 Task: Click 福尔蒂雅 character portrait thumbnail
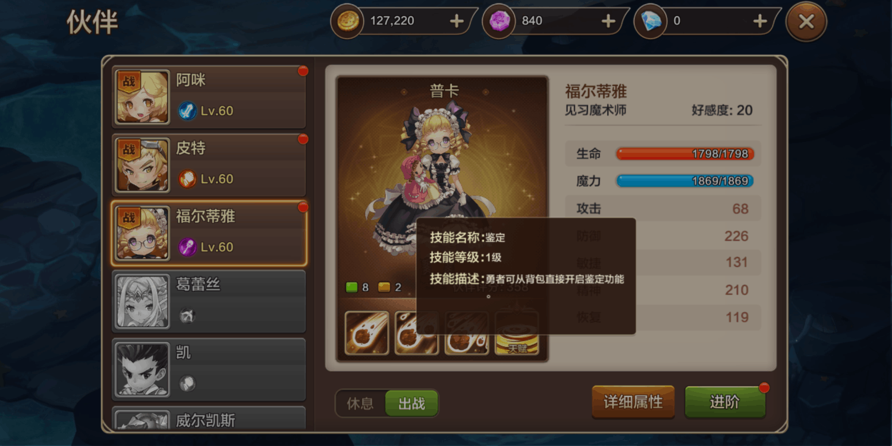coord(143,233)
